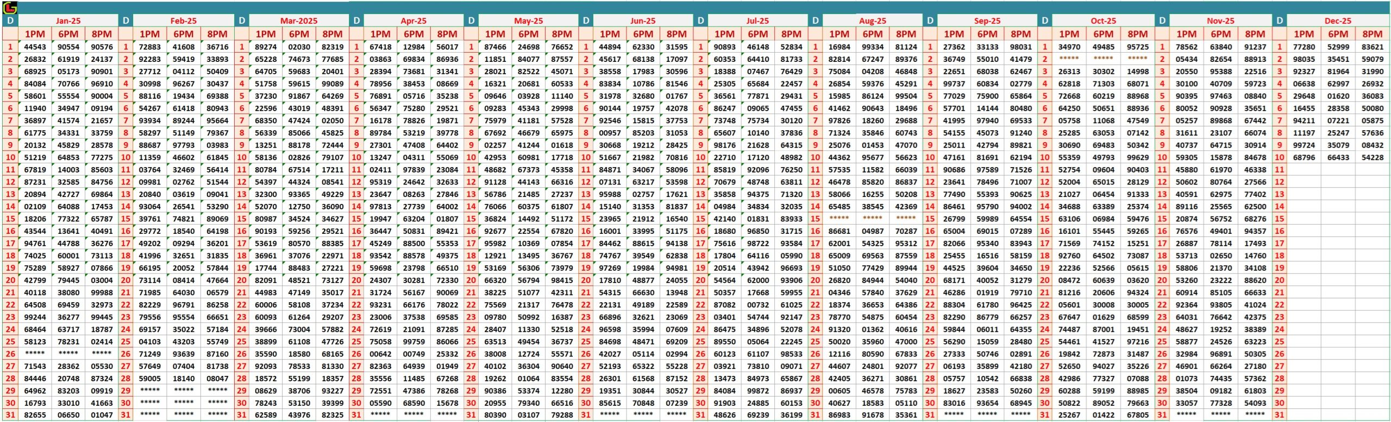Select the Jan-25 month header
1391x422 pixels.
tap(68, 21)
